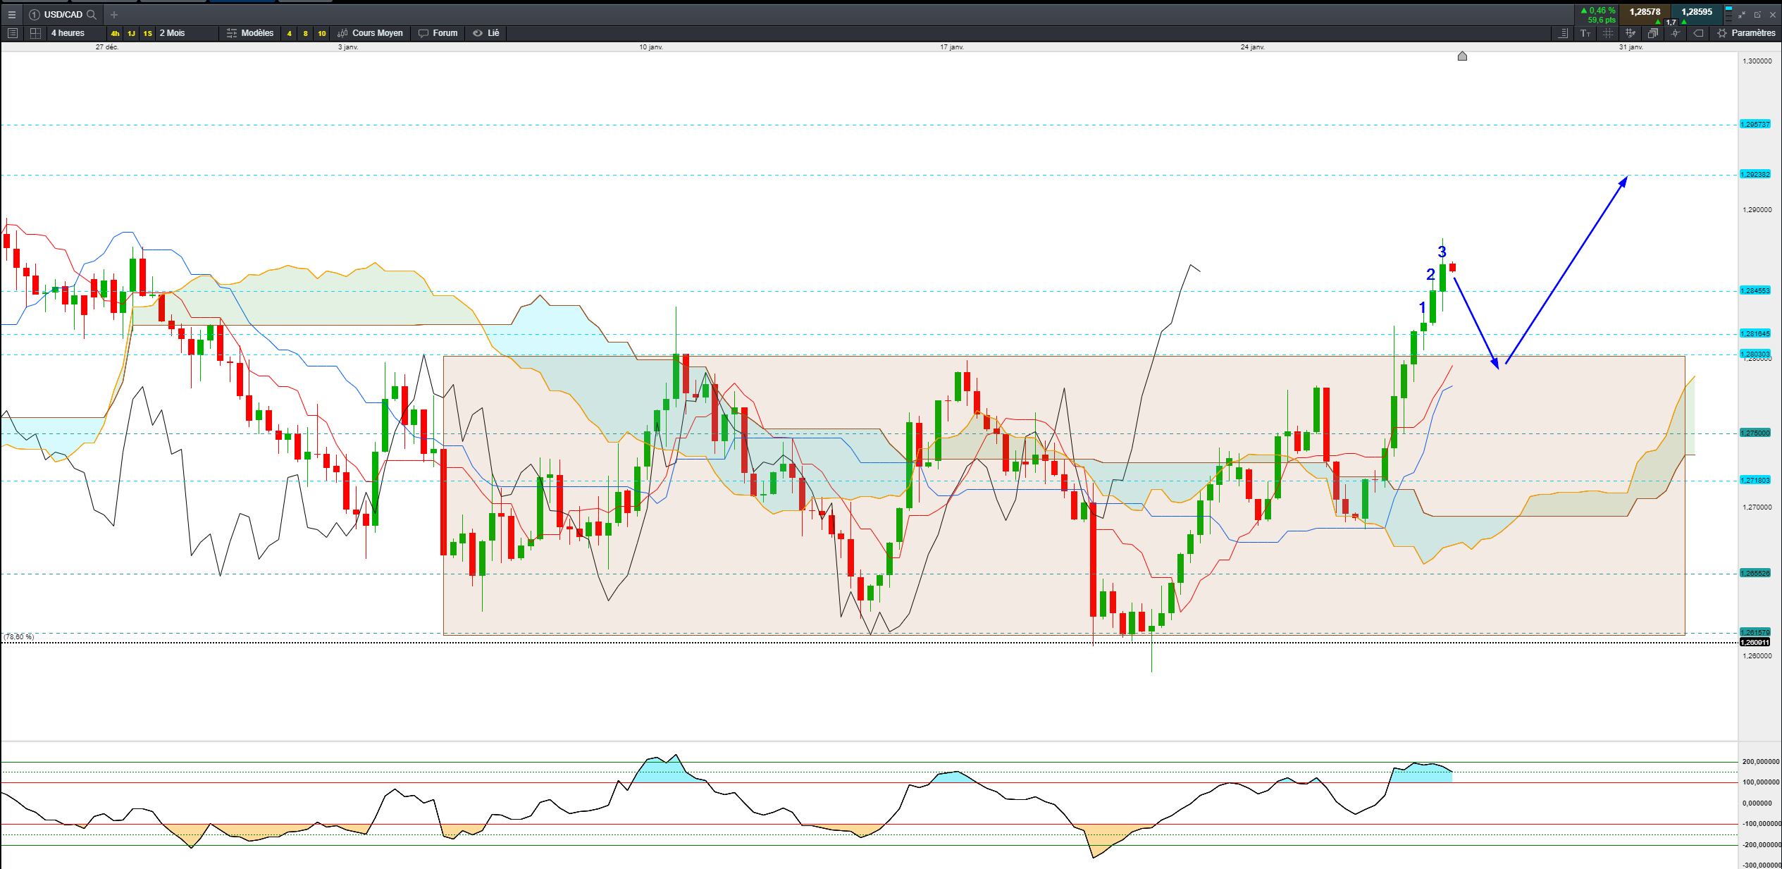The image size is (1782, 869).
Task: Click the price level label 1,292382
Action: [1755, 174]
